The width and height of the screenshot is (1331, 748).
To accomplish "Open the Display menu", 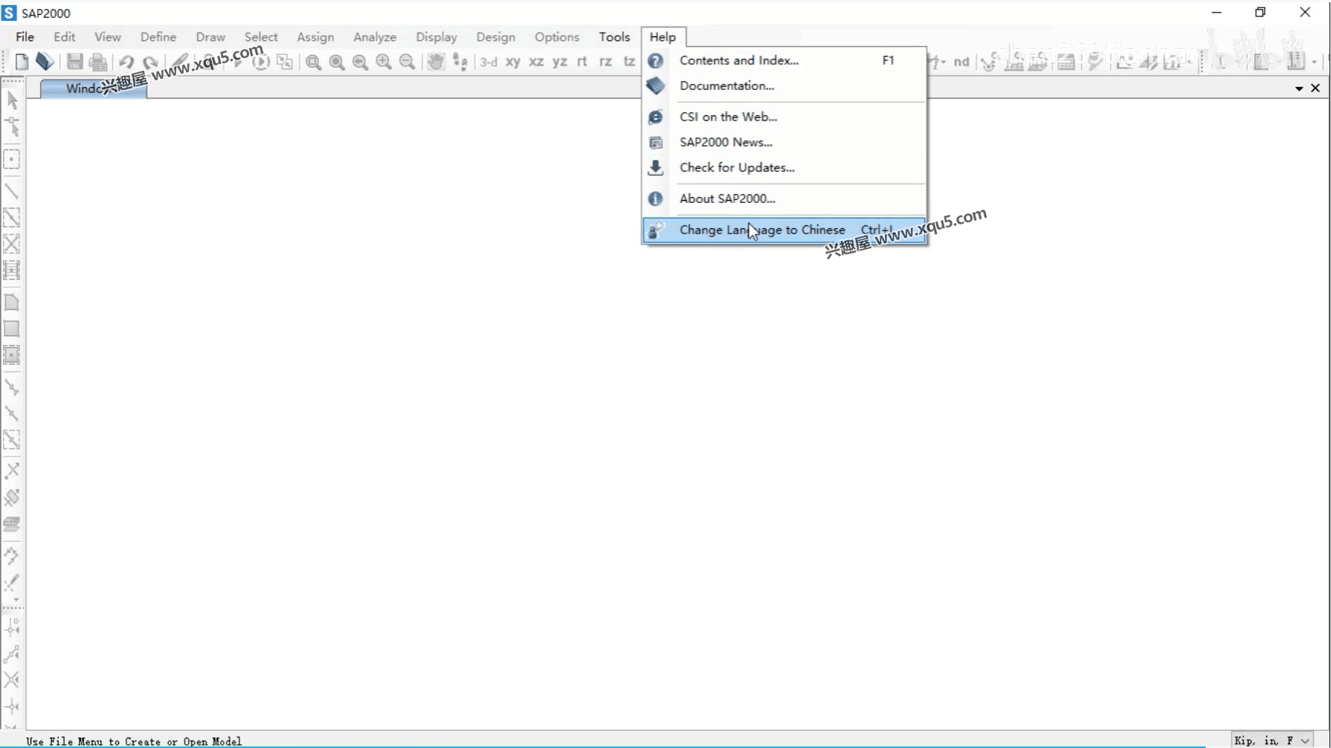I will 436,36.
